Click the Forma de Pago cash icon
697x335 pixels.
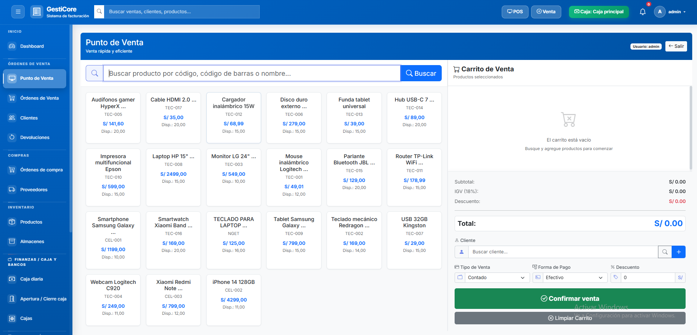(538, 278)
